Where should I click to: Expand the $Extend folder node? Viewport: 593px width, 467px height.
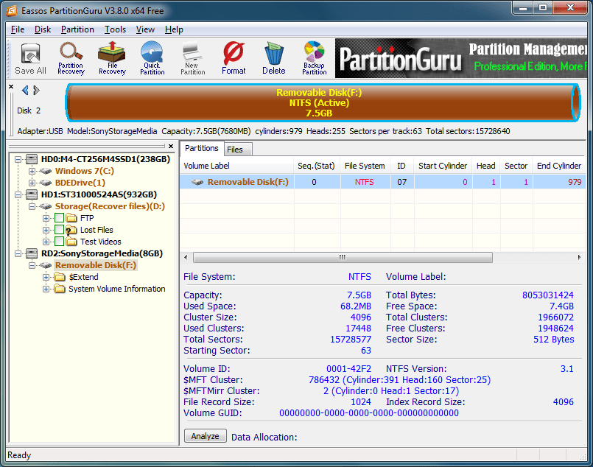tap(46, 277)
